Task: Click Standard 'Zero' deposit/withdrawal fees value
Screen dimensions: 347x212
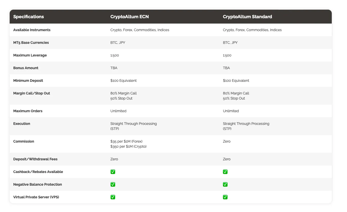Action: coord(227,159)
